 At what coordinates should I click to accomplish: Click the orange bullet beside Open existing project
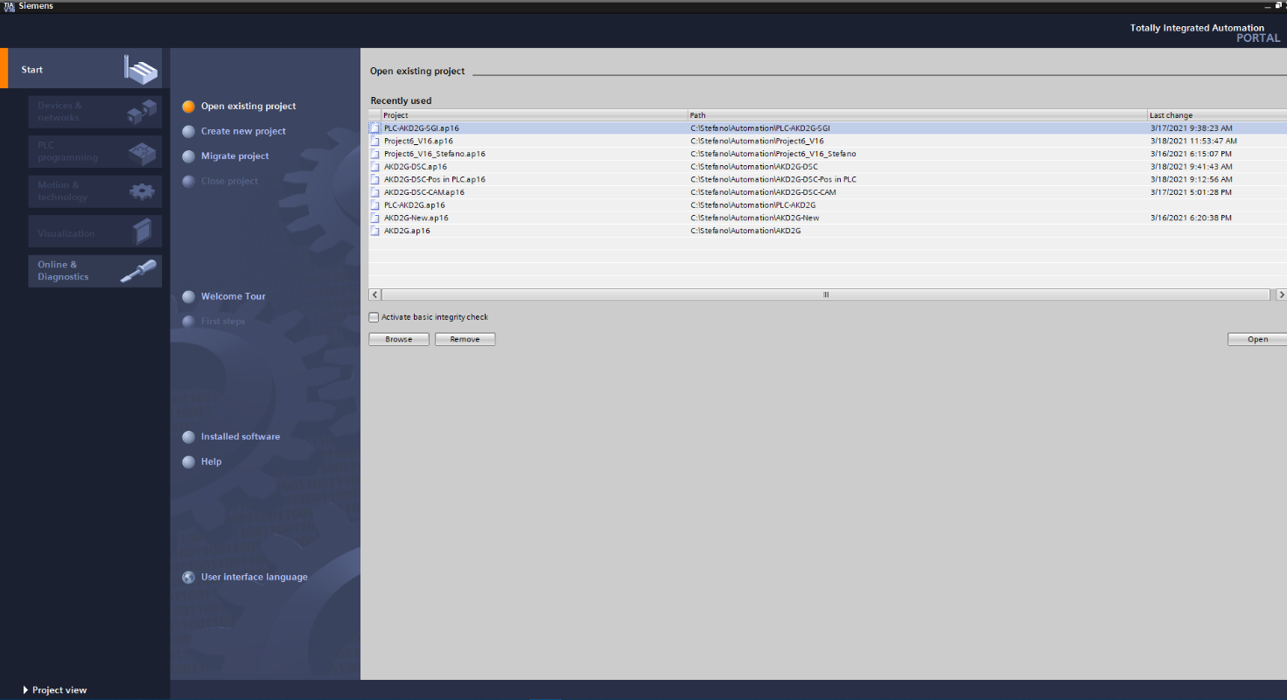(188, 107)
